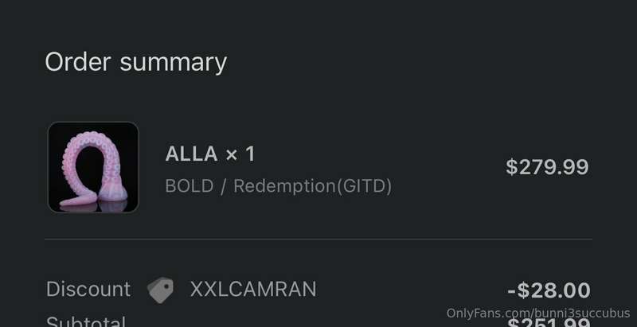This screenshot has height=327, width=637.
Task: Select the discount row with XXLCAMRAN
Action: click(318, 290)
